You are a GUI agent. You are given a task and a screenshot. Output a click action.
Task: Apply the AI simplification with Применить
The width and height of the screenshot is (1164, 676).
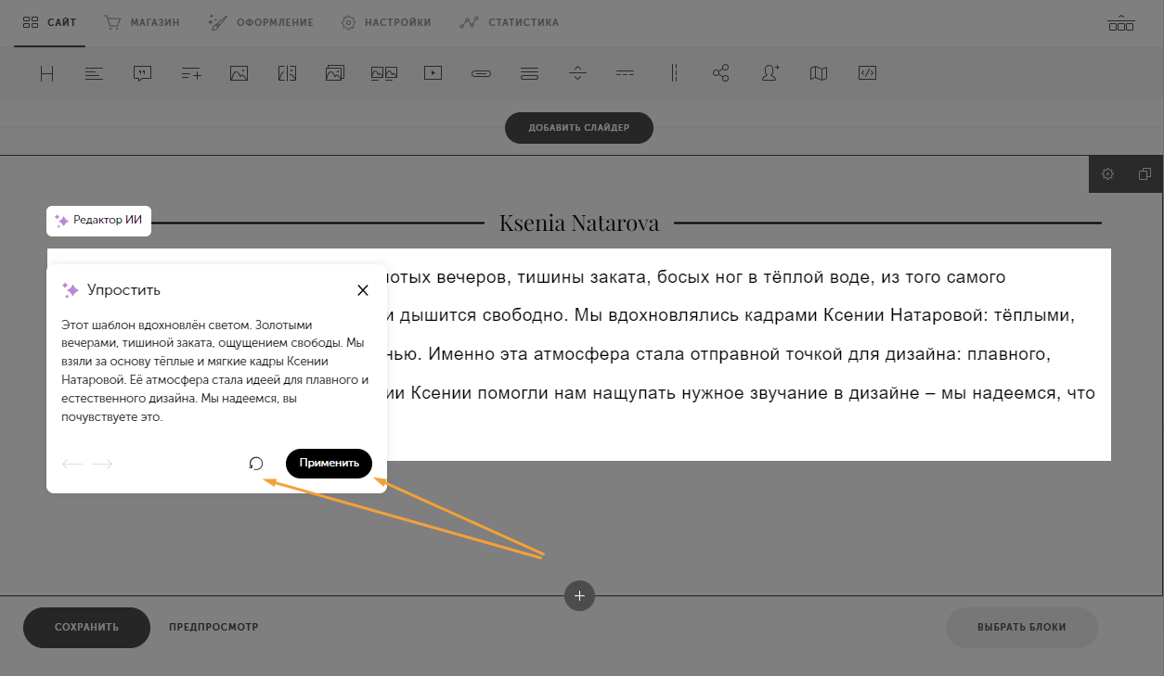tap(329, 463)
